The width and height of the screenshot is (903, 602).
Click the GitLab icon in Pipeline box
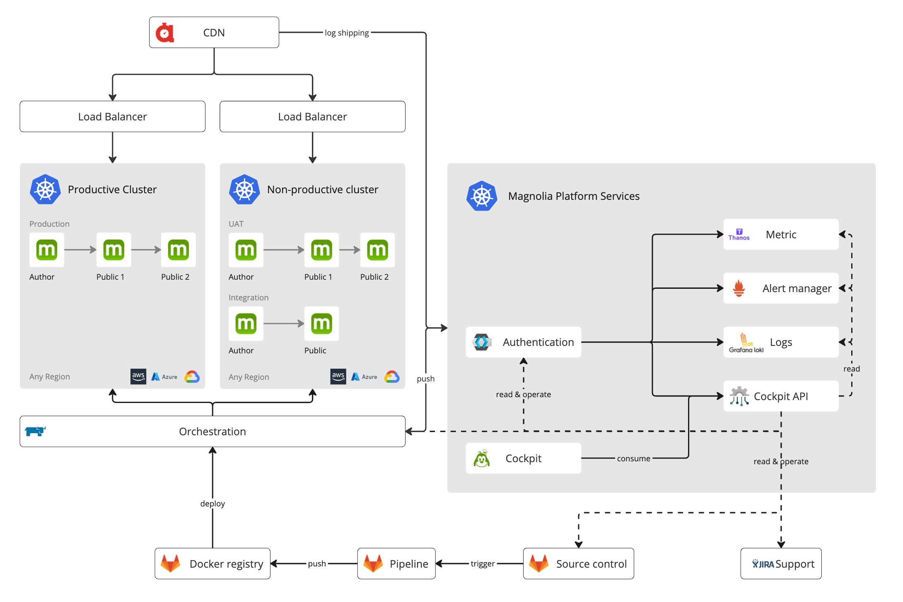click(x=373, y=564)
